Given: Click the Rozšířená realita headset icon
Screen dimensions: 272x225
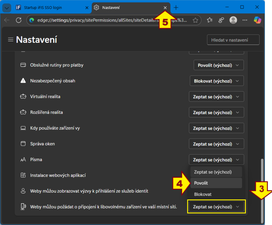Looking at the screenshot, I should click(x=23, y=112).
